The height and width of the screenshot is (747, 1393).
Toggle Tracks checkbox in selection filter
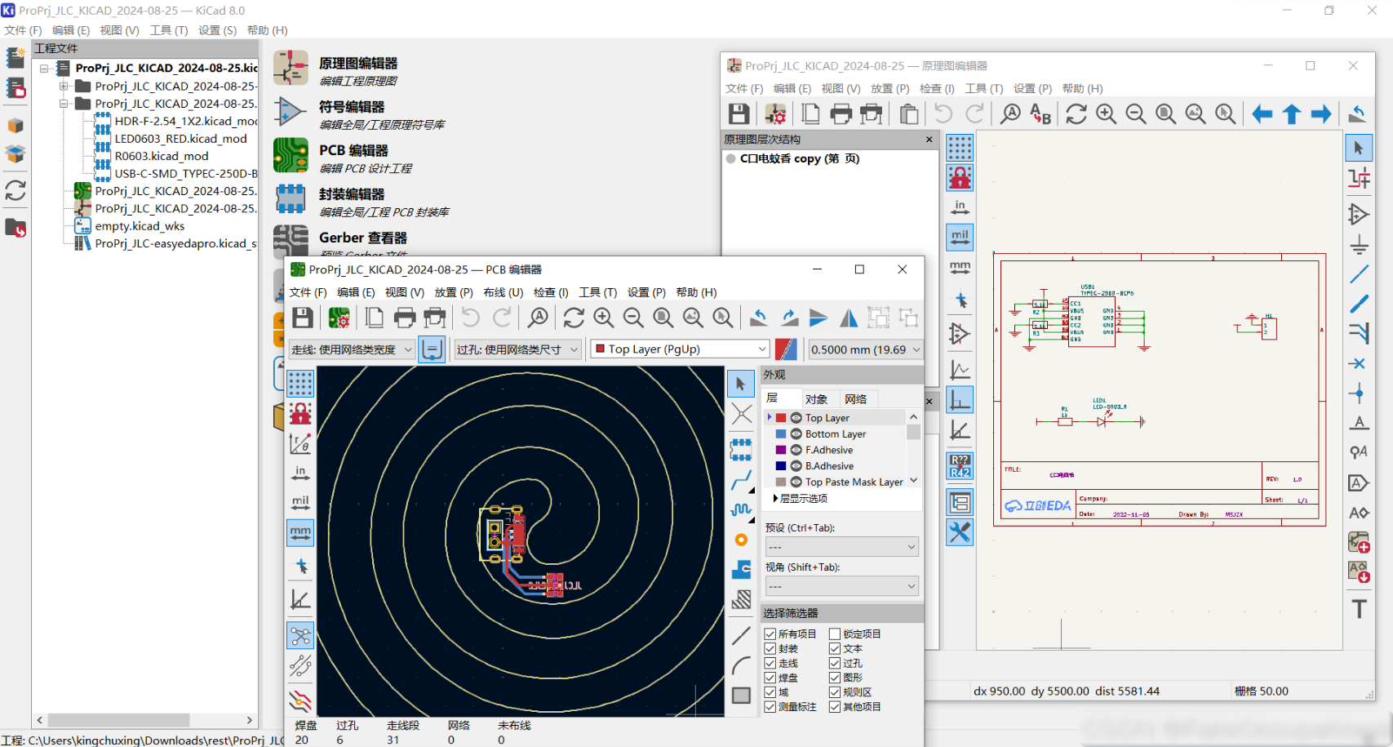point(770,663)
